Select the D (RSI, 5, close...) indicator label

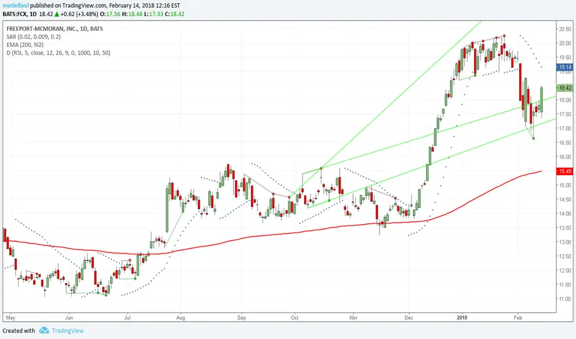(58, 53)
